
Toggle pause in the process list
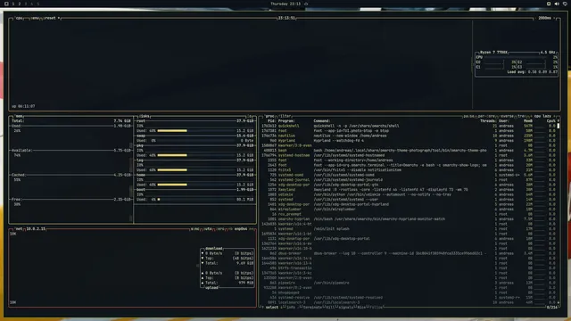coord(468,116)
